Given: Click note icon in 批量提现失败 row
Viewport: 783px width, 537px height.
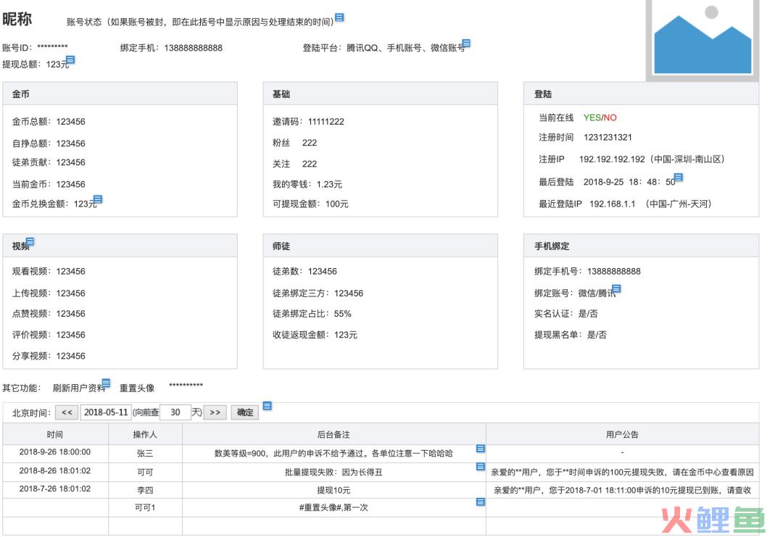Looking at the screenshot, I should (481, 467).
